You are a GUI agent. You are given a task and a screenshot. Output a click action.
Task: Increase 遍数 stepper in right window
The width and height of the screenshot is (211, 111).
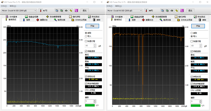point(201,101)
